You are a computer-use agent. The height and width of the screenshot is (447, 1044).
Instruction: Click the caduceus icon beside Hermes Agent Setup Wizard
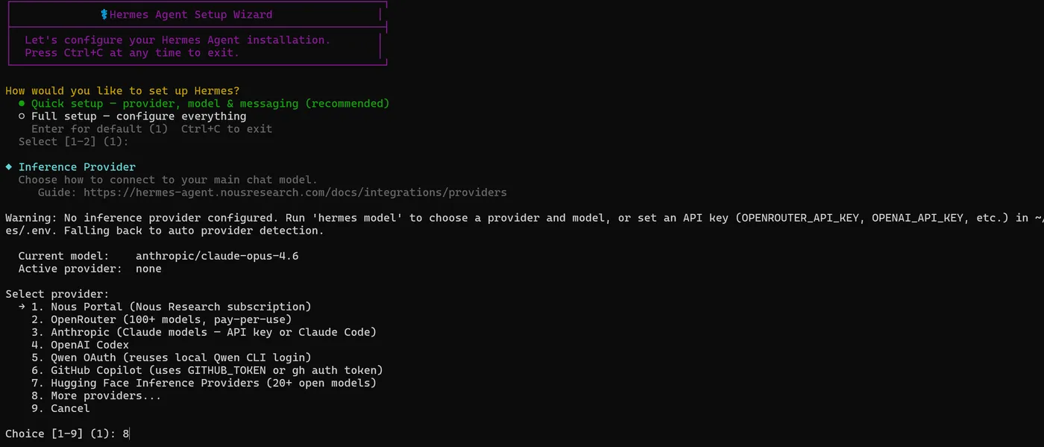[x=104, y=14]
